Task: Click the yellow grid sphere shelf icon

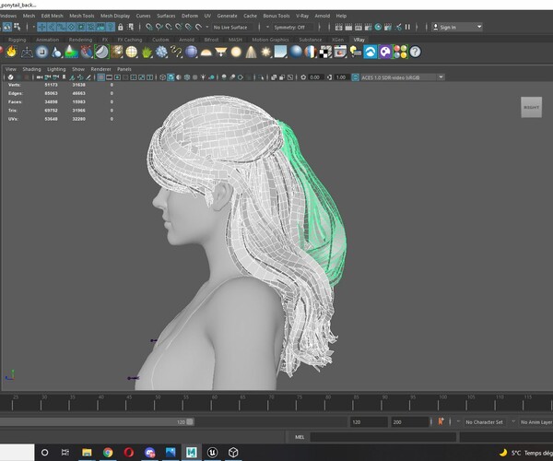Action: click(132, 52)
